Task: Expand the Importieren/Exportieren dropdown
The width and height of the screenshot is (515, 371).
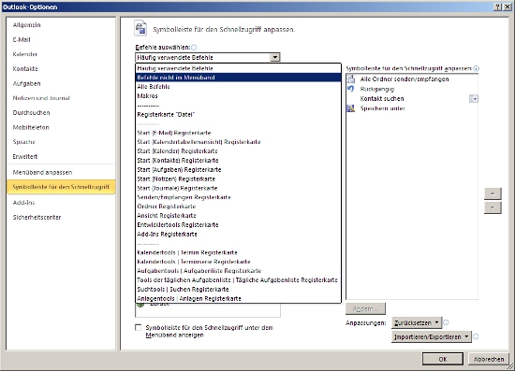Action: tap(432, 336)
